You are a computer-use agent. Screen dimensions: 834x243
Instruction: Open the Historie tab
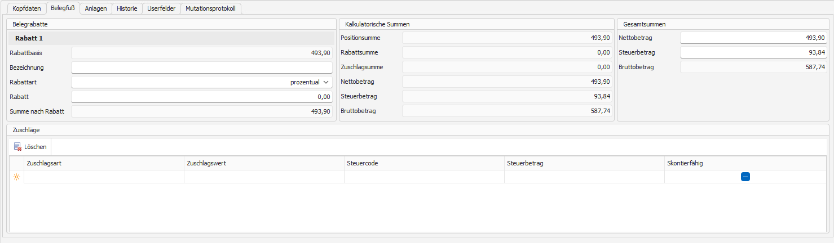[x=127, y=9]
